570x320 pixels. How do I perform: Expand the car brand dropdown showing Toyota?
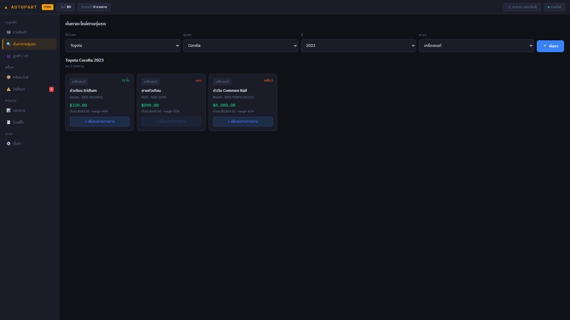click(x=122, y=46)
